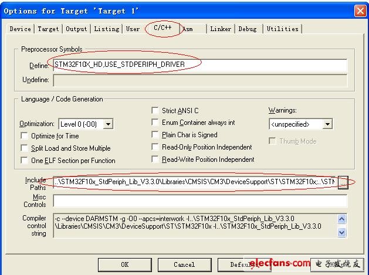The height and width of the screenshot is (275, 369).
Task: Go to the Utilities tab
Action: (x=282, y=29)
